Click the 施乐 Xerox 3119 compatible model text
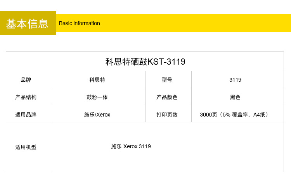The image size is (291, 180). coord(131,146)
